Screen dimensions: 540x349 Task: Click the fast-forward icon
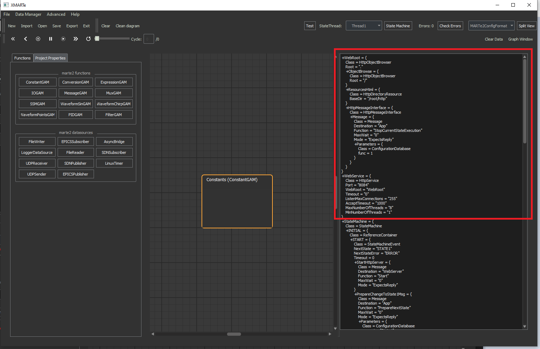[76, 39]
